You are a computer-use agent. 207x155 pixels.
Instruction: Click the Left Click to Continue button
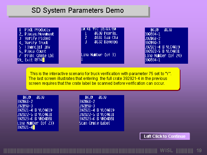pyautogui.click(x=165, y=136)
